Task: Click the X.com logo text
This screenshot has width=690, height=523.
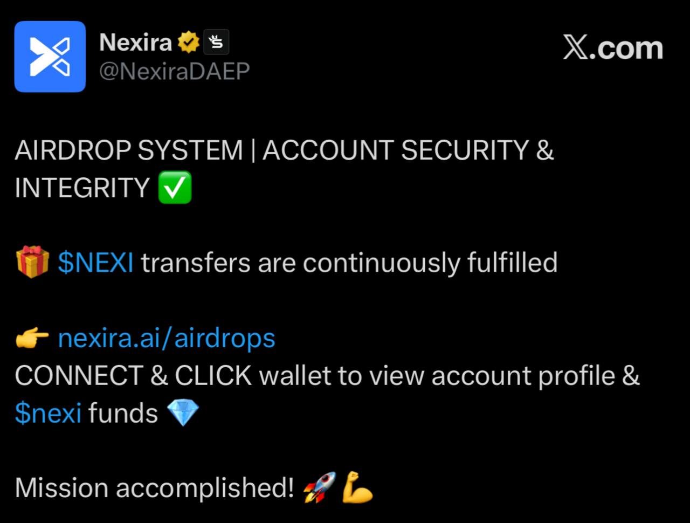Action: coord(613,48)
